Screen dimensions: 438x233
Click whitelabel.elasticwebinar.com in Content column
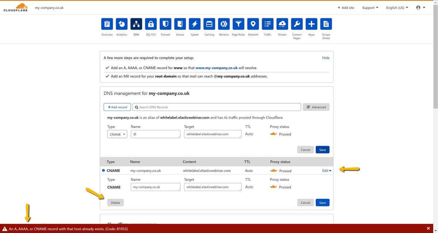click(207, 171)
